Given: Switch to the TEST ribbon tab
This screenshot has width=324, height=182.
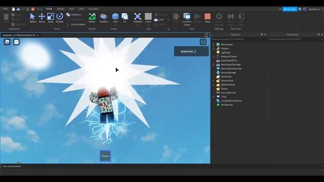Looking at the screenshot, I should point(72,9).
